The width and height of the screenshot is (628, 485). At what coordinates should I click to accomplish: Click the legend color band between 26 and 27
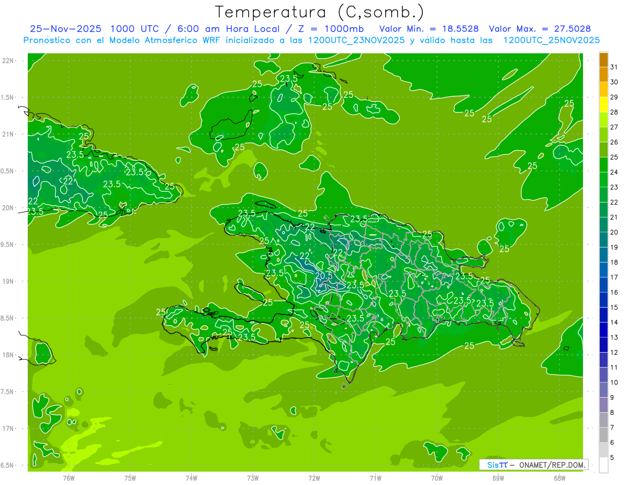pyautogui.click(x=603, y=134)
